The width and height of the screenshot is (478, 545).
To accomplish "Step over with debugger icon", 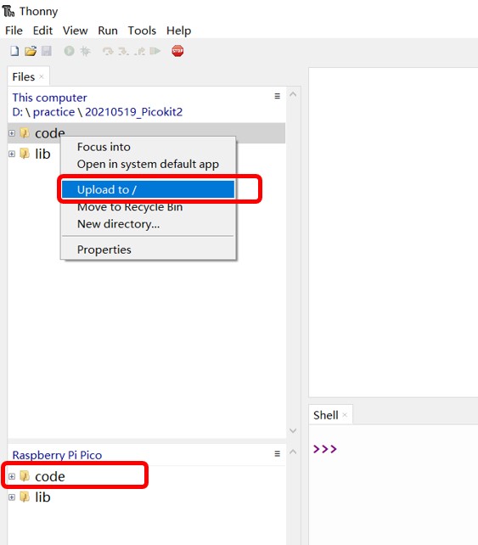I will 108,52.
